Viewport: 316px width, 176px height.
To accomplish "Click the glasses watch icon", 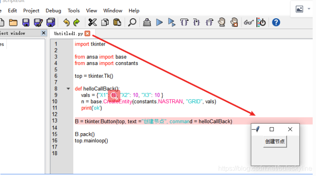I will (x=249, y=22).
